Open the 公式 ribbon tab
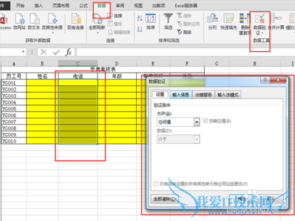The width and height of the screenshot is (295, 221). click(x=83, y=6)
